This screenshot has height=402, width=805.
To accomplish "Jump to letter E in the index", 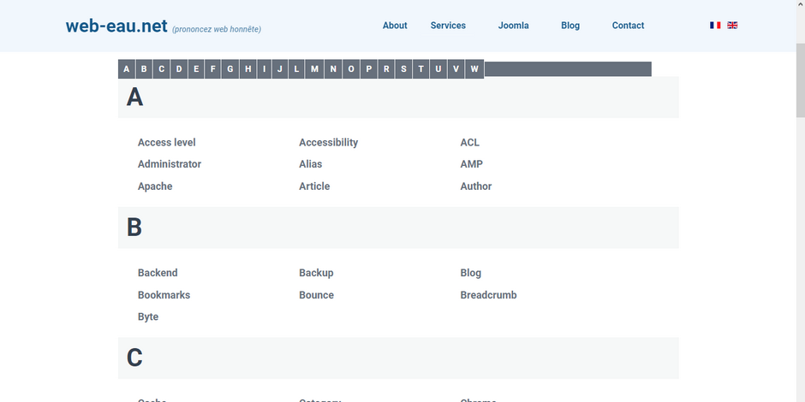I will pyautogui.click(x=196, y=69).
